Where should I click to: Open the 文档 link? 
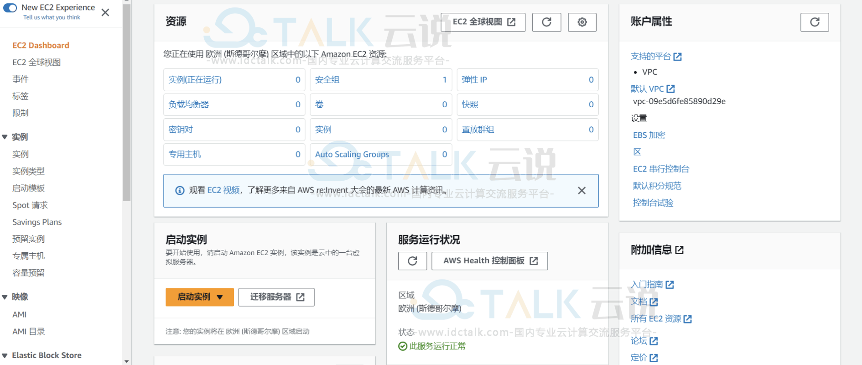[x=644, y=302]
